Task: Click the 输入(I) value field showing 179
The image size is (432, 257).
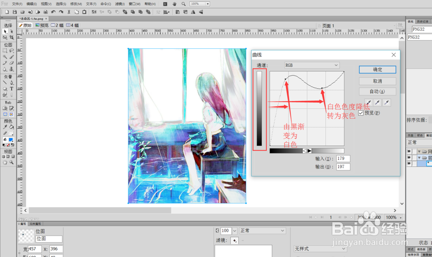Action: 343,159
